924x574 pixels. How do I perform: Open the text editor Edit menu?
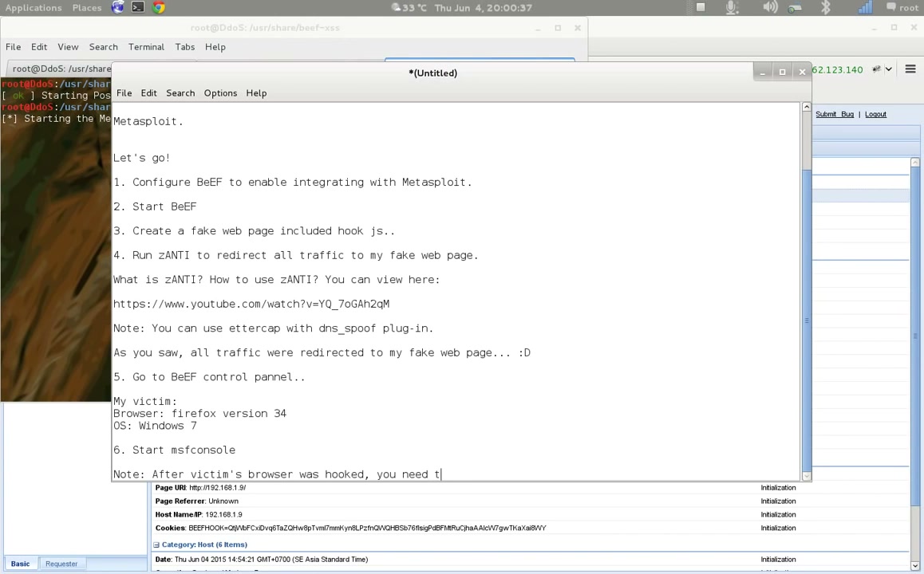pos(148,93)
